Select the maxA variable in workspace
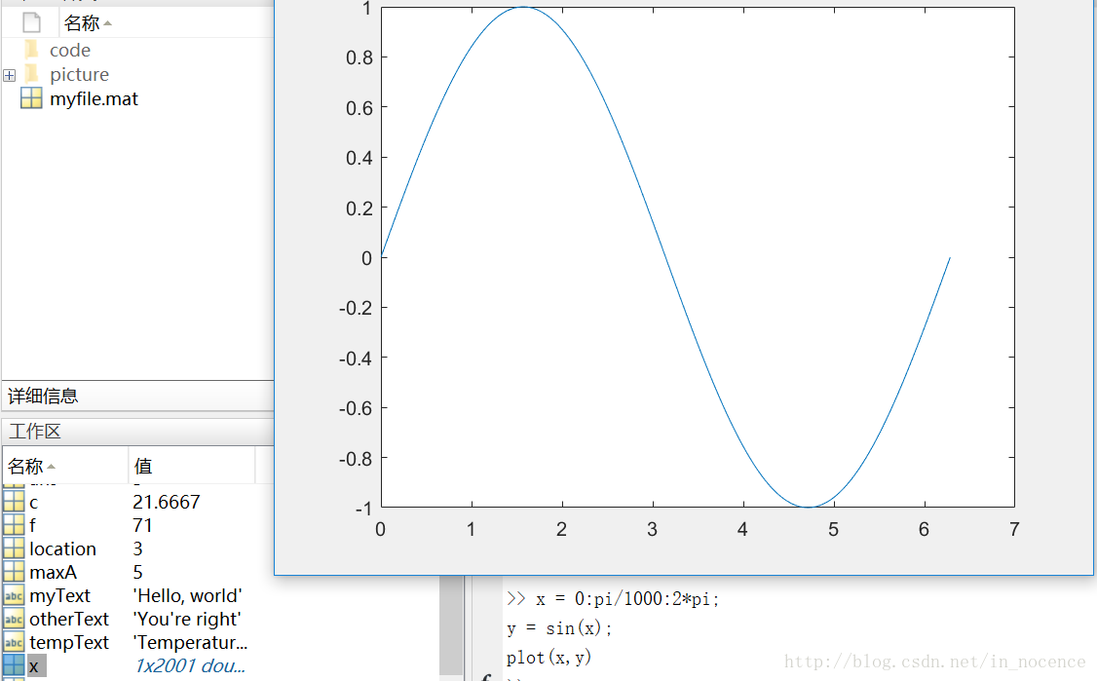Screen dimensions: 1097x681 coord(53,572)
